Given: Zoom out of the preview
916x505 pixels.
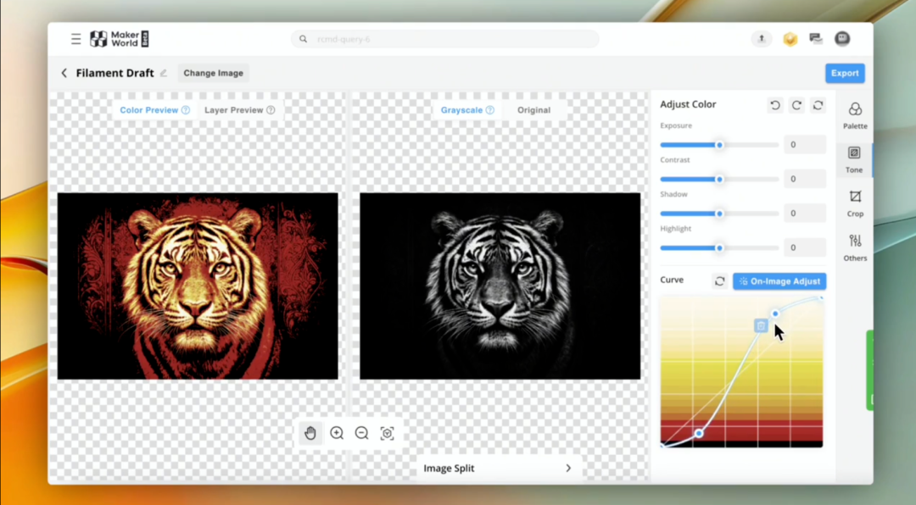Looking at the screenshot, I should 361,433.
